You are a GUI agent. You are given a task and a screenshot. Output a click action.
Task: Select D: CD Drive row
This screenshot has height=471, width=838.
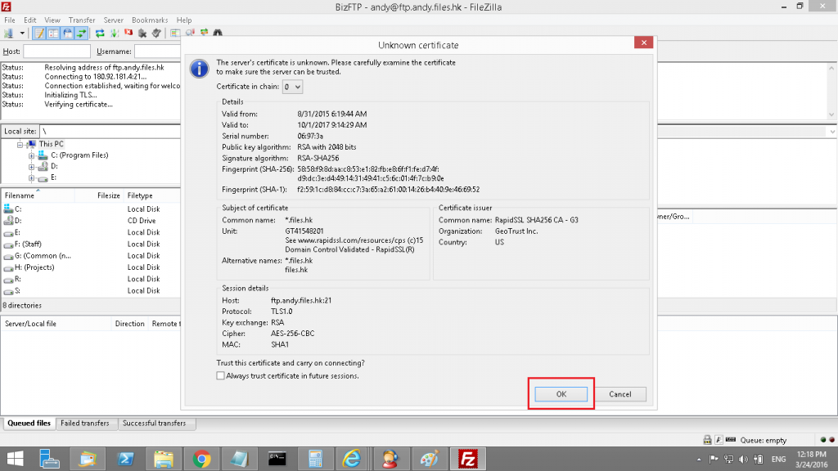pyautogui.click(x=91, y=221)
